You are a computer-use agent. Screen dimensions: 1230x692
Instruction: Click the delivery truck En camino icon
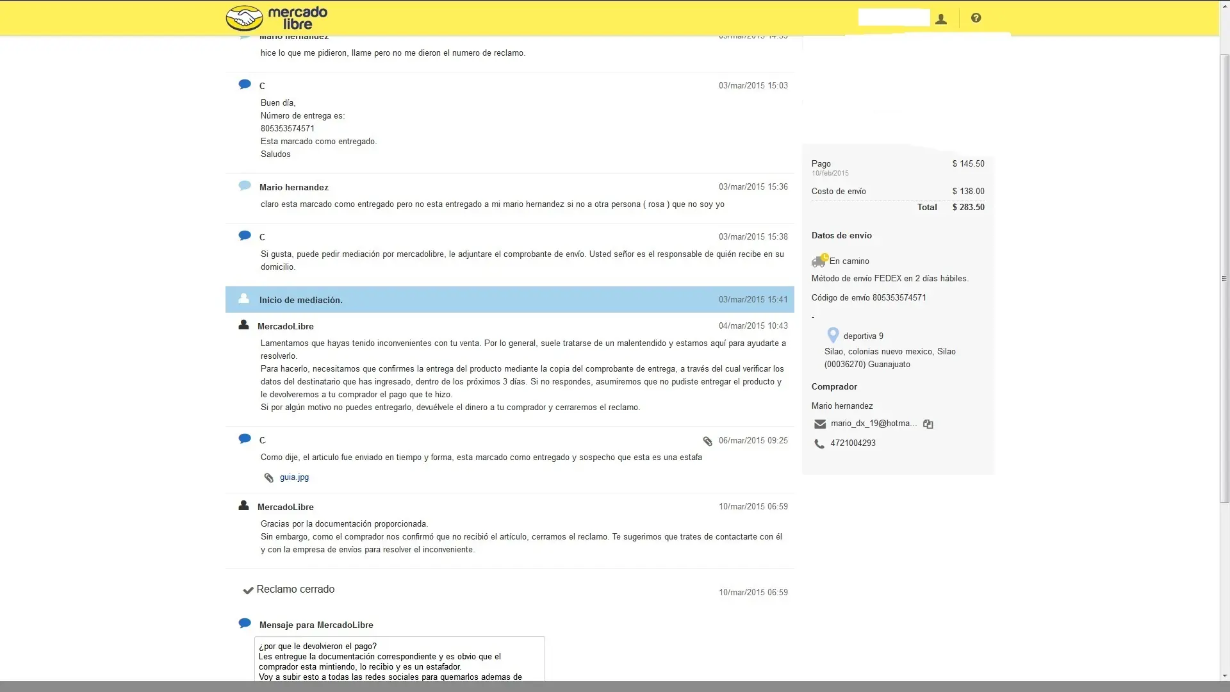[819, 260]
